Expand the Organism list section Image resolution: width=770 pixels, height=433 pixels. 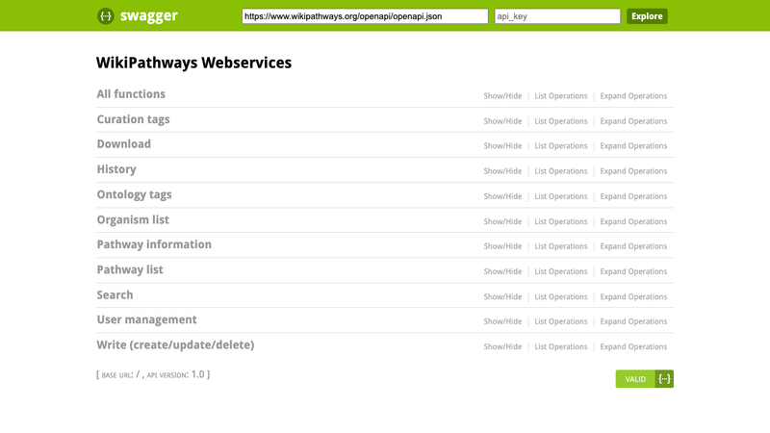[x=133, y=220]
